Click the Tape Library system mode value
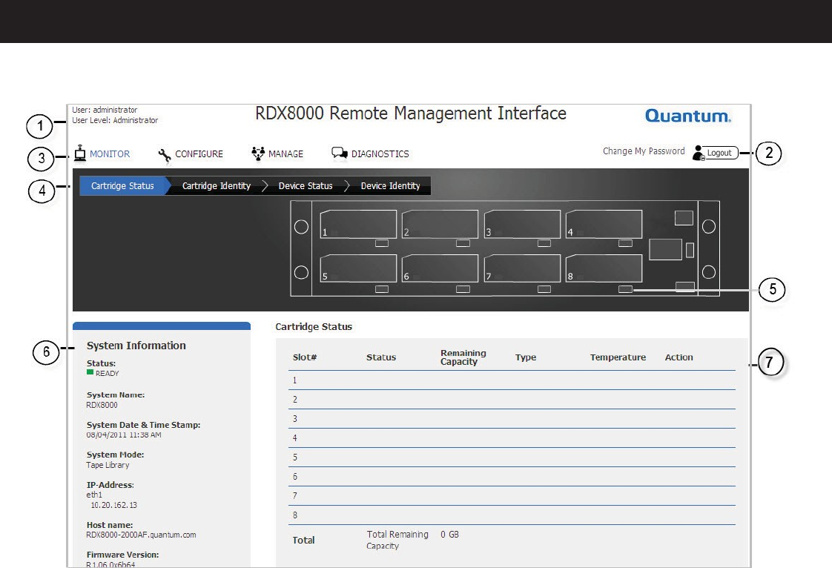The height and width of the screenshot is (568, 832). pos(108,465)
